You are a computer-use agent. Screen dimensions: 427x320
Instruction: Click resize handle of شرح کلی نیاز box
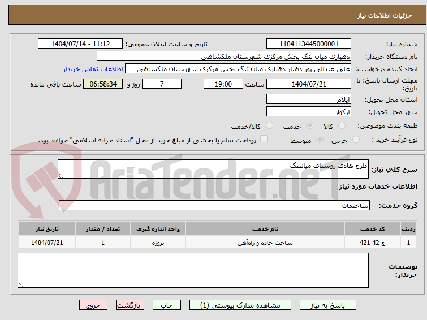click(x=61, y=176)
